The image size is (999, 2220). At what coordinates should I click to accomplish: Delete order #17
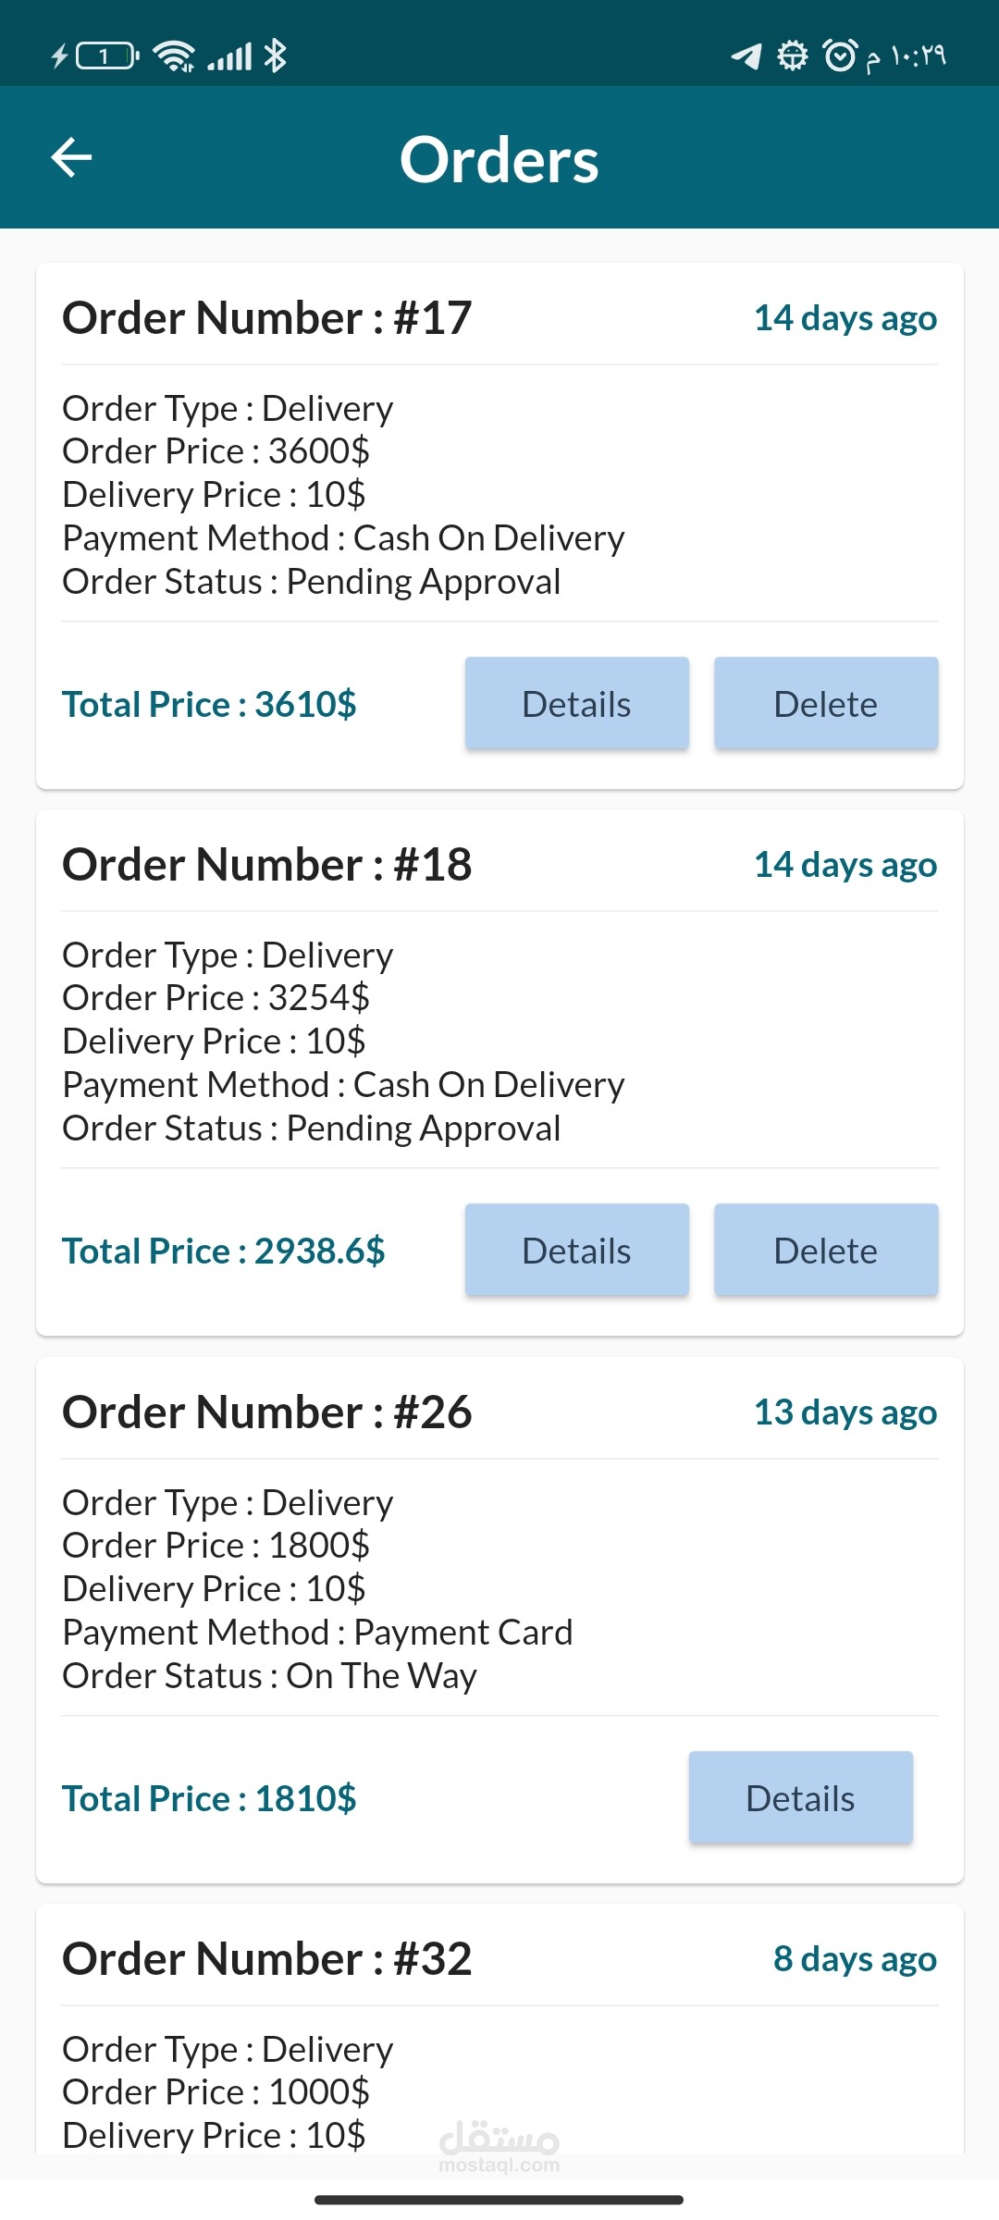[825, 704]
